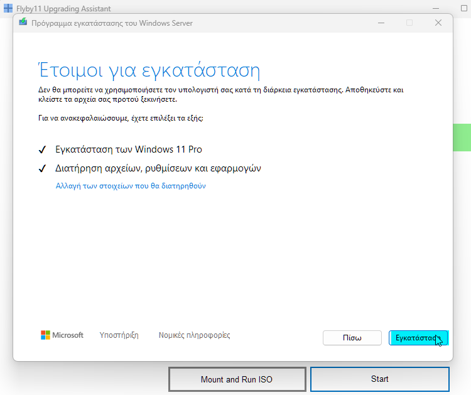The width and height of the screenshot is (471, 395).
Task: Open the Νομικές πληροφορίες legal link
Action: coord(194,335)
